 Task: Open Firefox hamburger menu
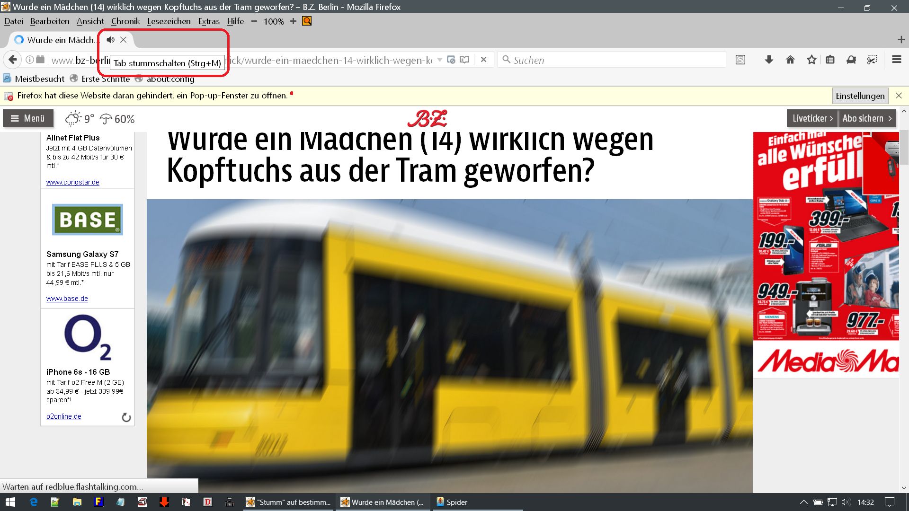click(x=896, y=60)
